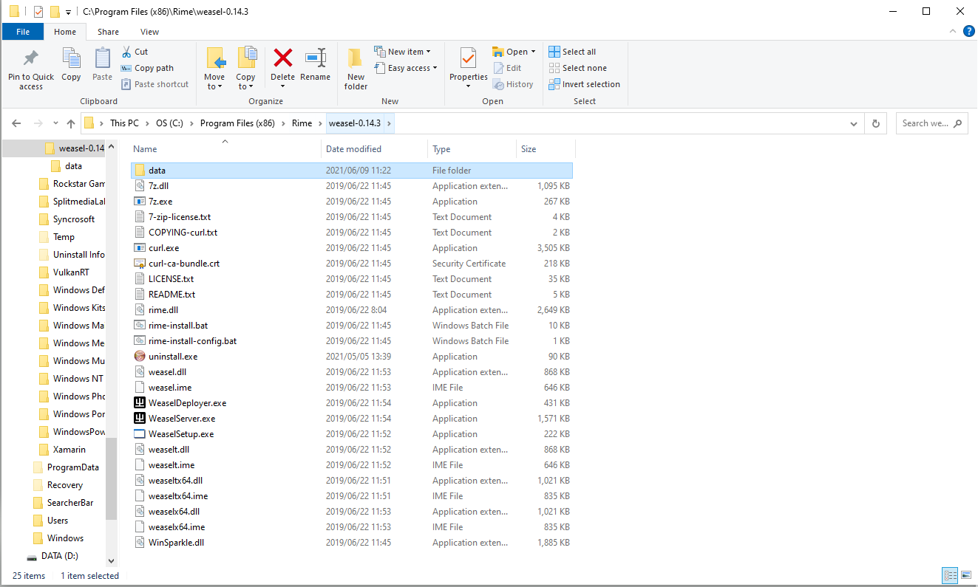Select ProgramData in navigation tree
978x587 pixels.
click(72, 467)
